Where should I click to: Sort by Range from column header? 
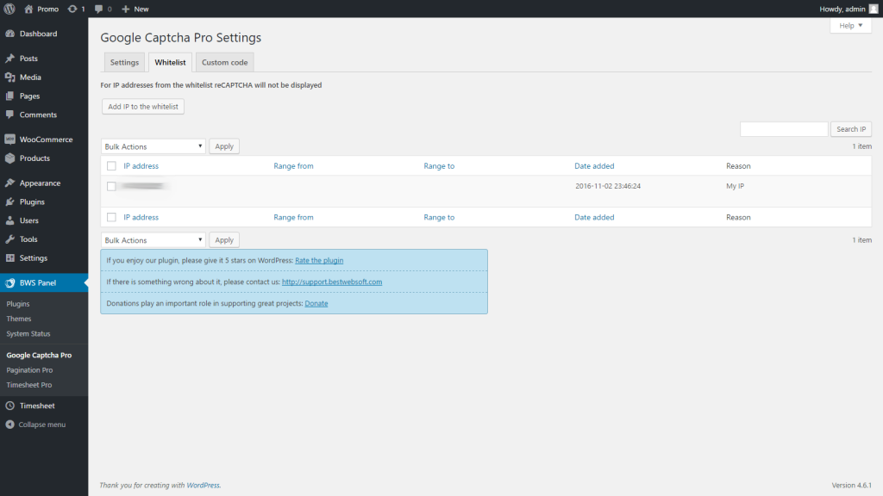[293, 166]
